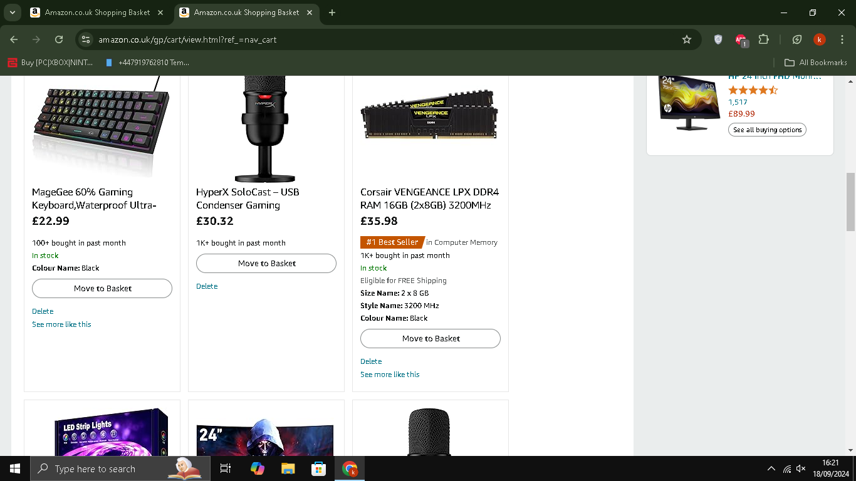Select the second Amazon.co.uk Shopping Basket tab

pos(246,13)
